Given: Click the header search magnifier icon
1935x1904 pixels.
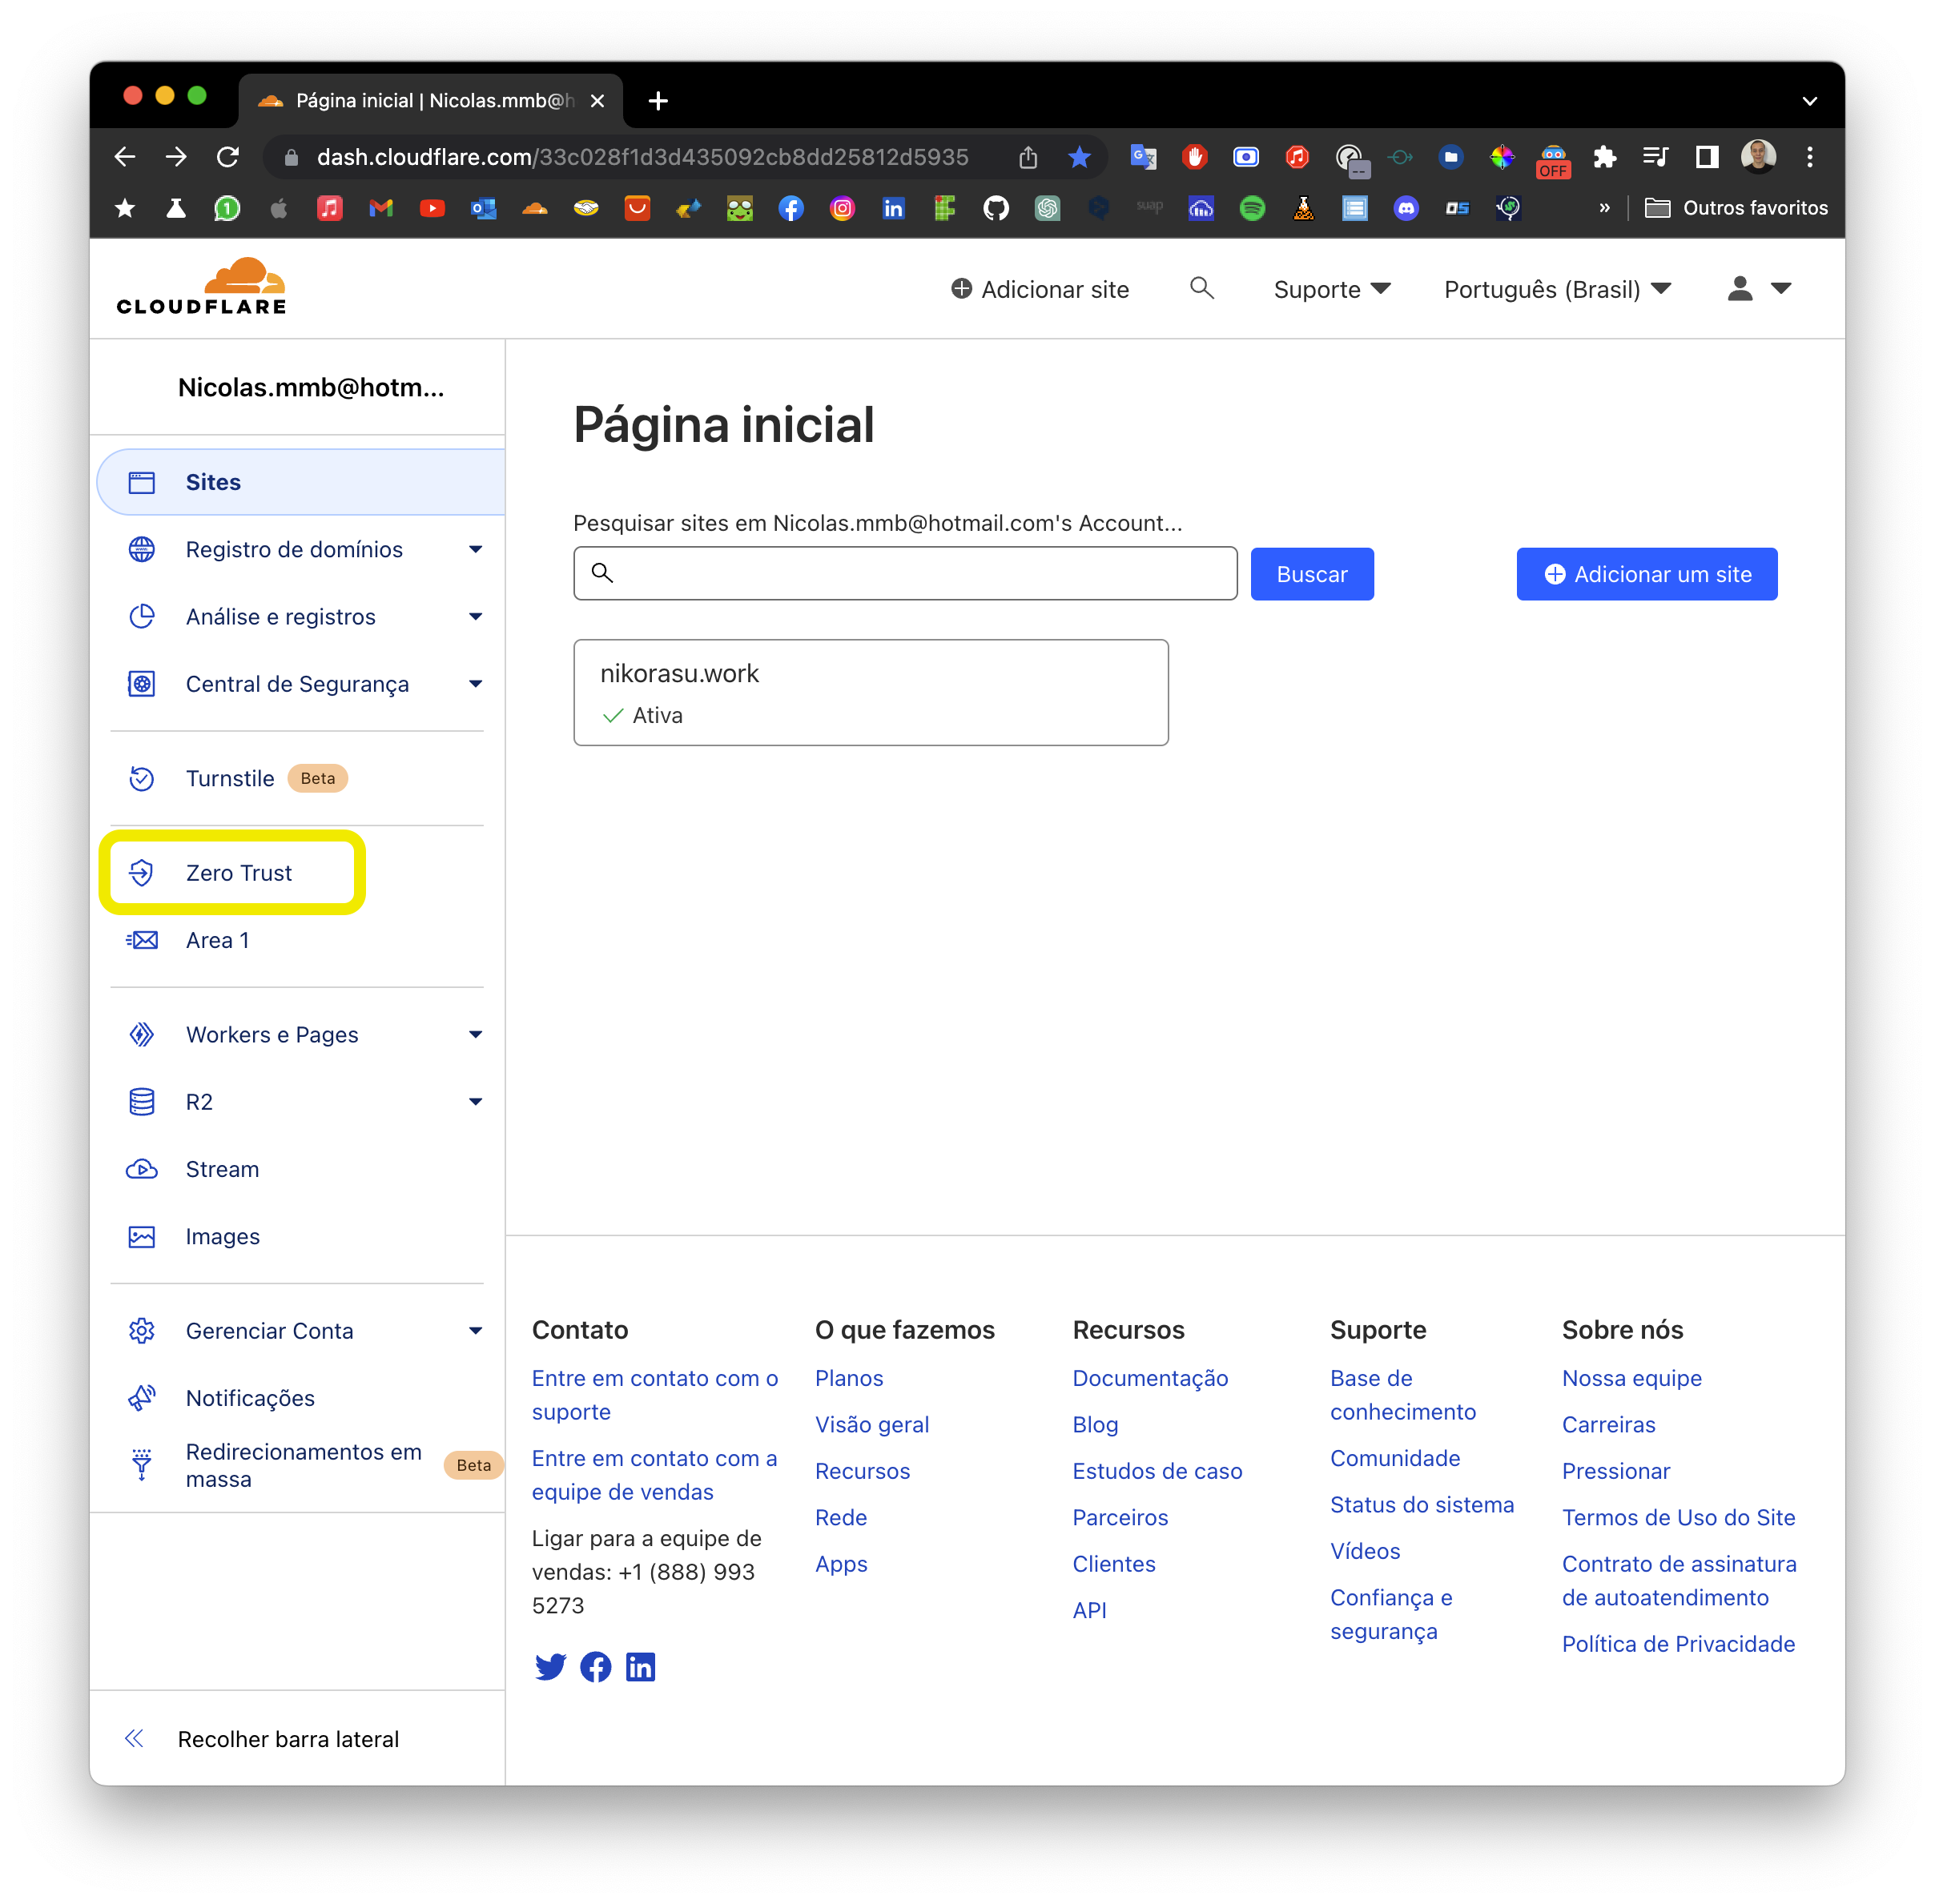Looking at the screenshot, I should (x=1201, y=288).
